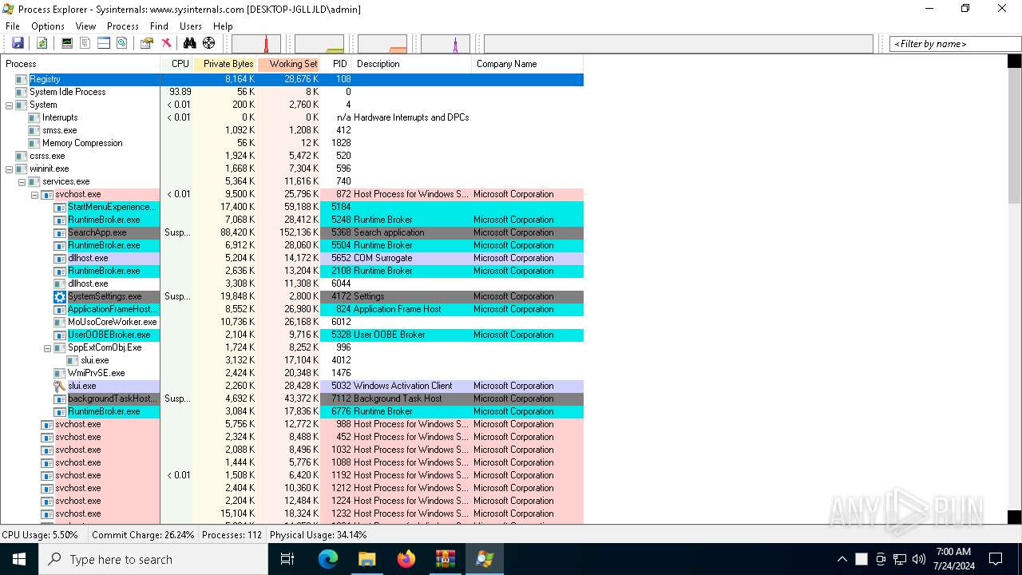1022x575 pixels.
Task: Sort by the CPU column header
Action: click(x=176, y=64)
